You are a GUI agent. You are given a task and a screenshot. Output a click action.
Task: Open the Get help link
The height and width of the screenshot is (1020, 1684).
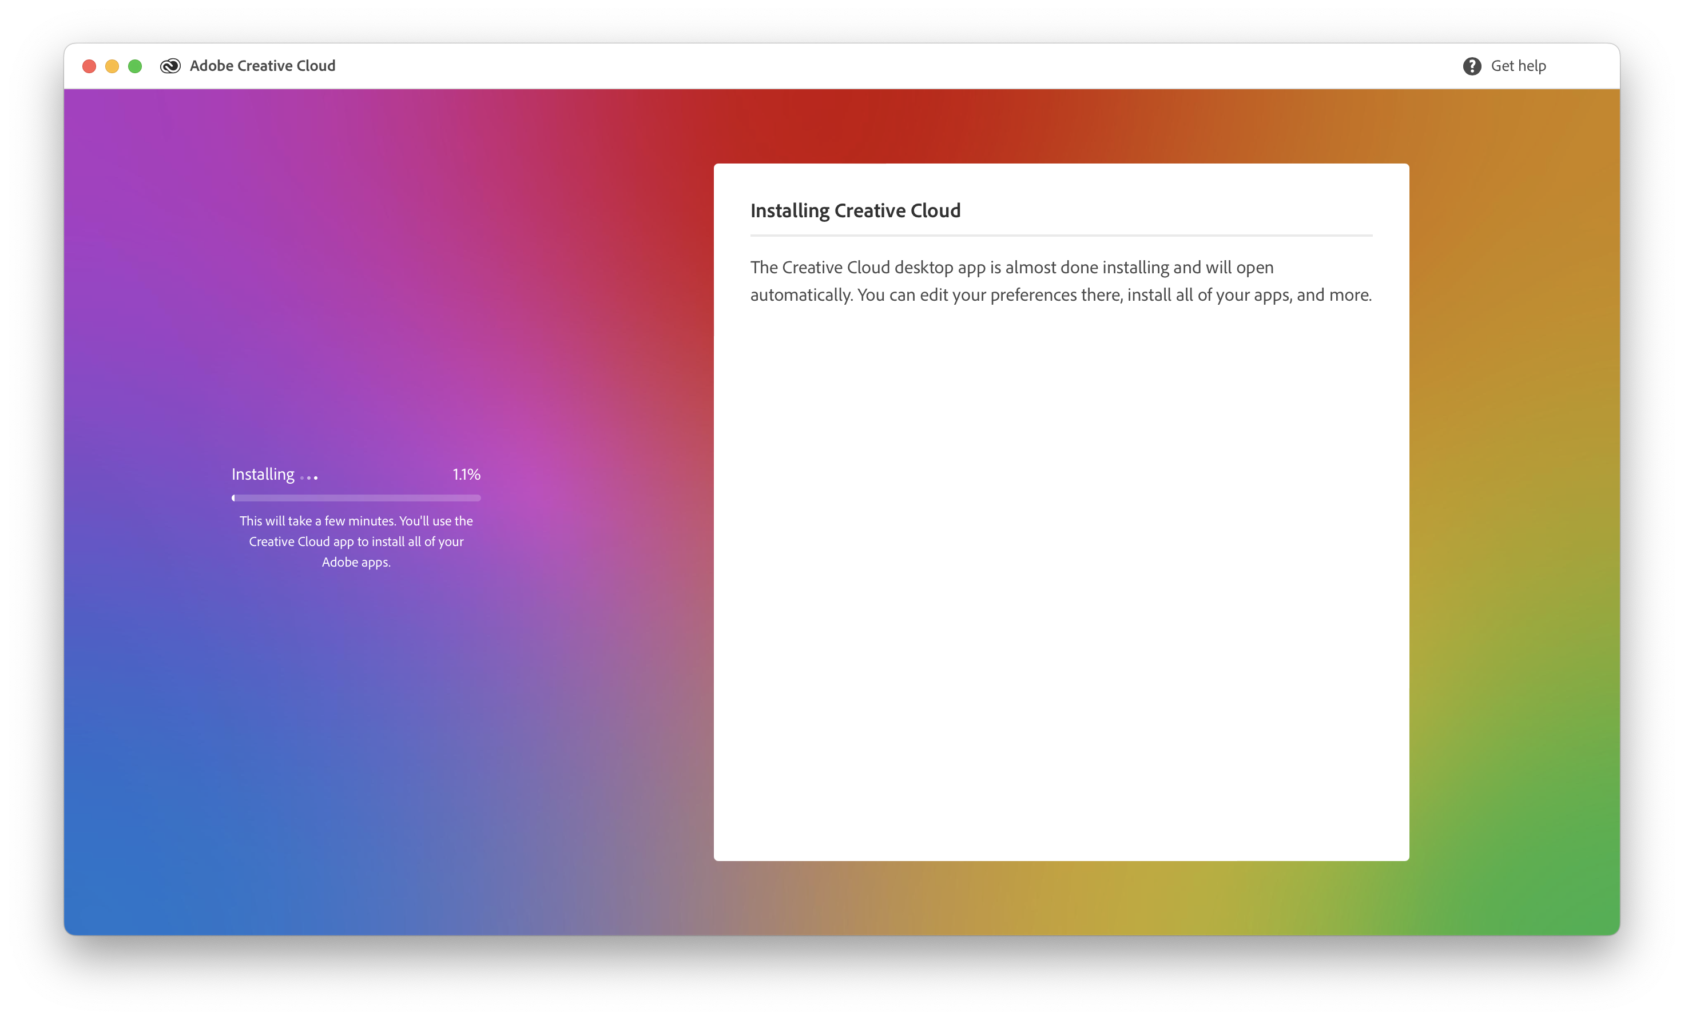pyautogui.click(x=1518, y=66)
